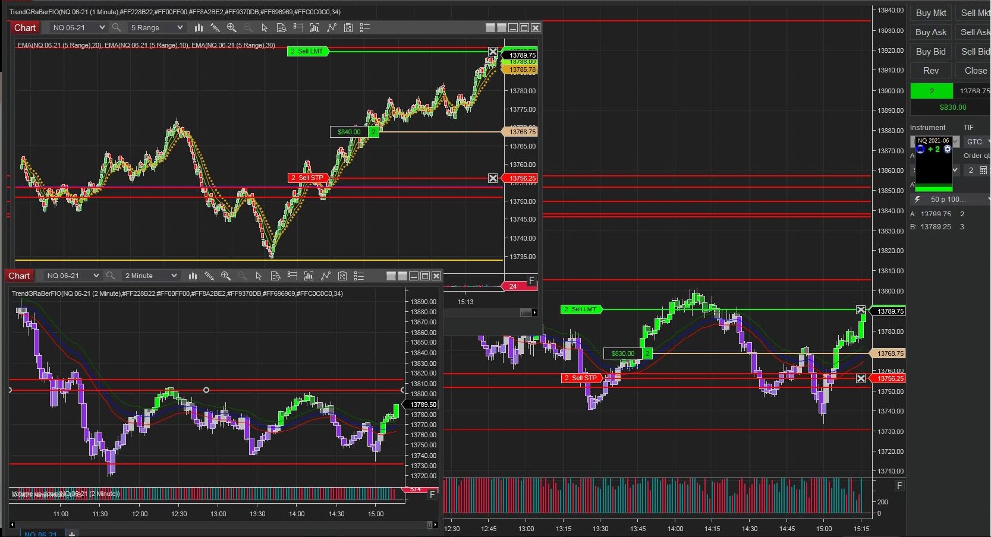Screen dimensions: 991x537
Task: Click the Chart tab label of the 2 Minute window
Action: [x=19, y=276]
